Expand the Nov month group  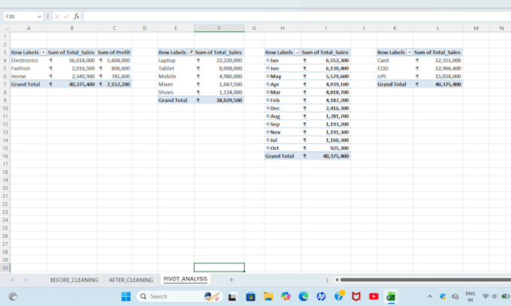(268, 132)
